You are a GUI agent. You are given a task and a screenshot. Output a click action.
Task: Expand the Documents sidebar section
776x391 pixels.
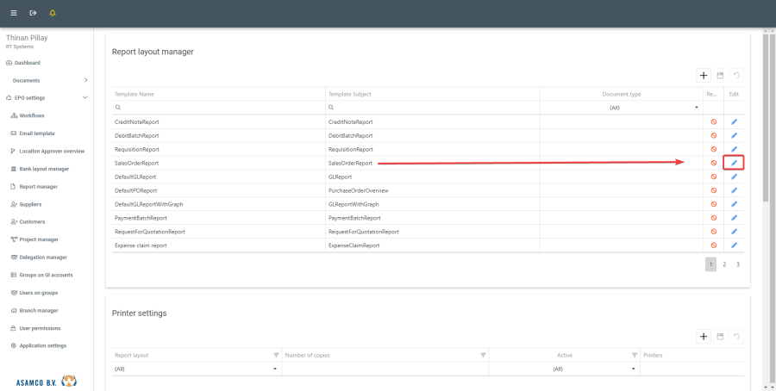click(x=85, y=80)
